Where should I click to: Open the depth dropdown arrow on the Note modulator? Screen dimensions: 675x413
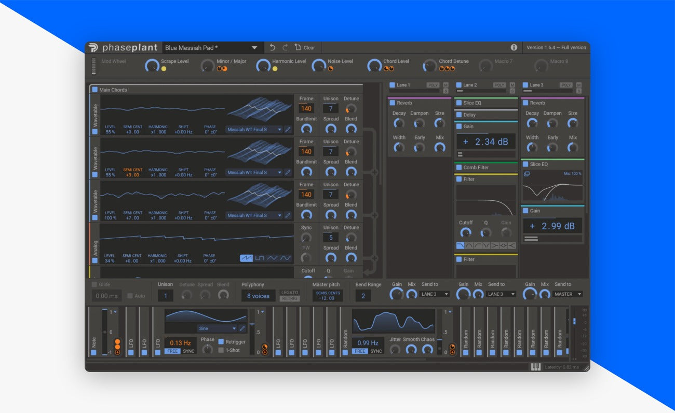coord(115,312)
